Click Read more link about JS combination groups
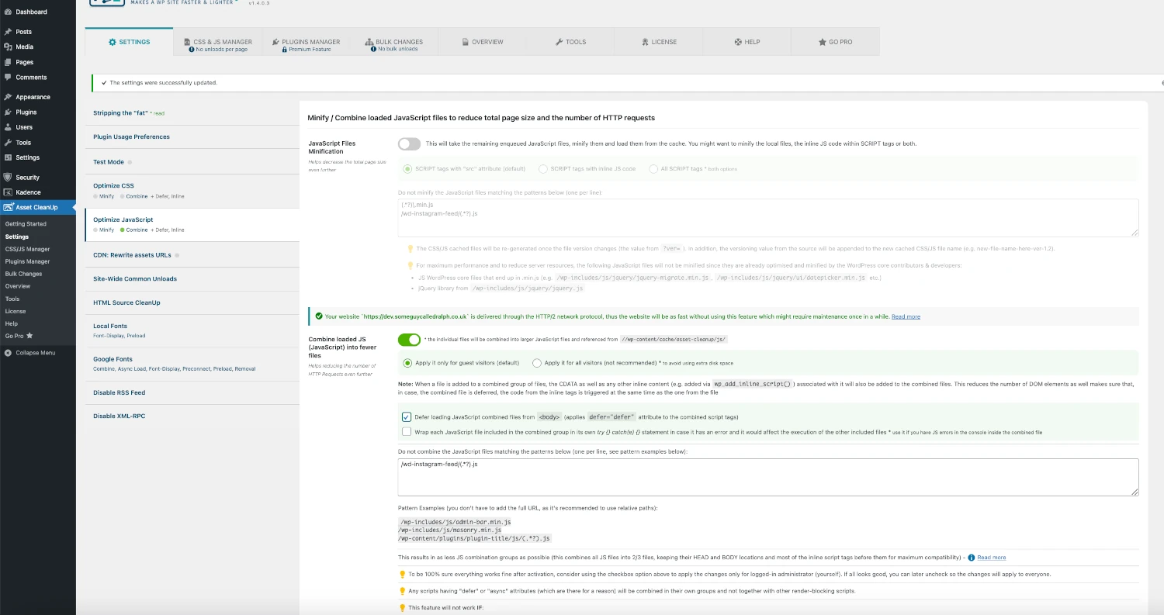This screenshot has height=615, width=1164. coord(992,558)
